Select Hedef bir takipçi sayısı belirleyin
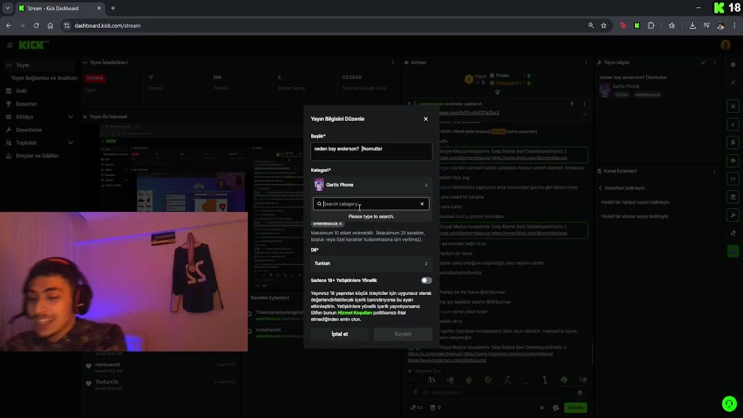 [635, 202]
